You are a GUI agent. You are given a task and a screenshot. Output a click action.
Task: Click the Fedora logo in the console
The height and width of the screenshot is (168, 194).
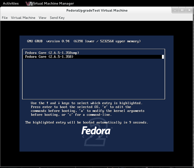click(96, 131)
